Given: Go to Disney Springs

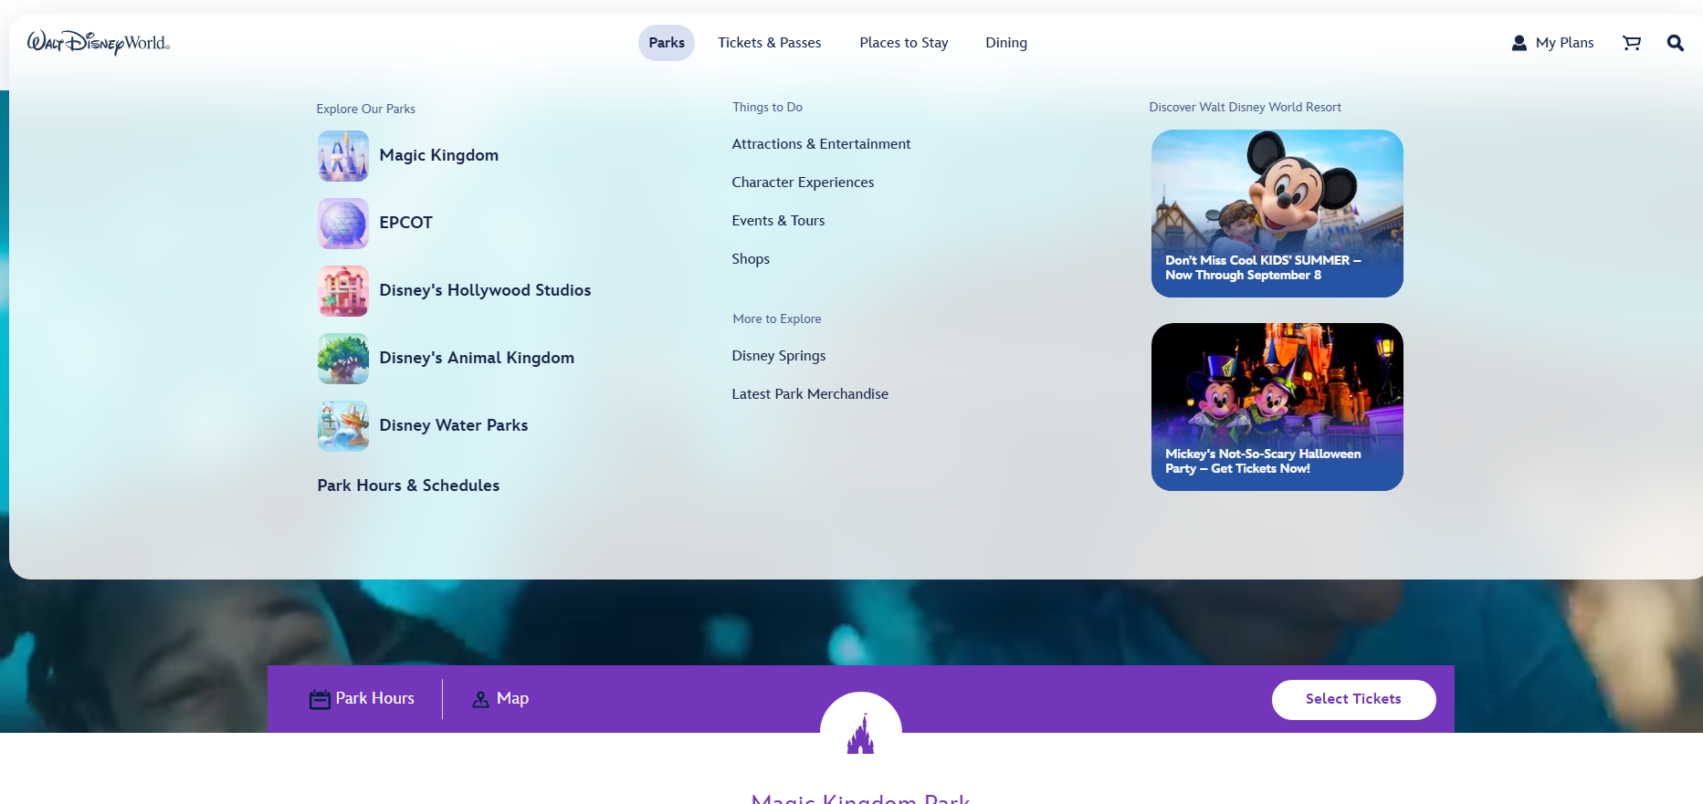Looking at the screenshot, I should (779, 356).
